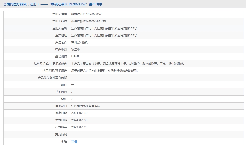Select the address value in 生产地址 row

click(104, 35)
